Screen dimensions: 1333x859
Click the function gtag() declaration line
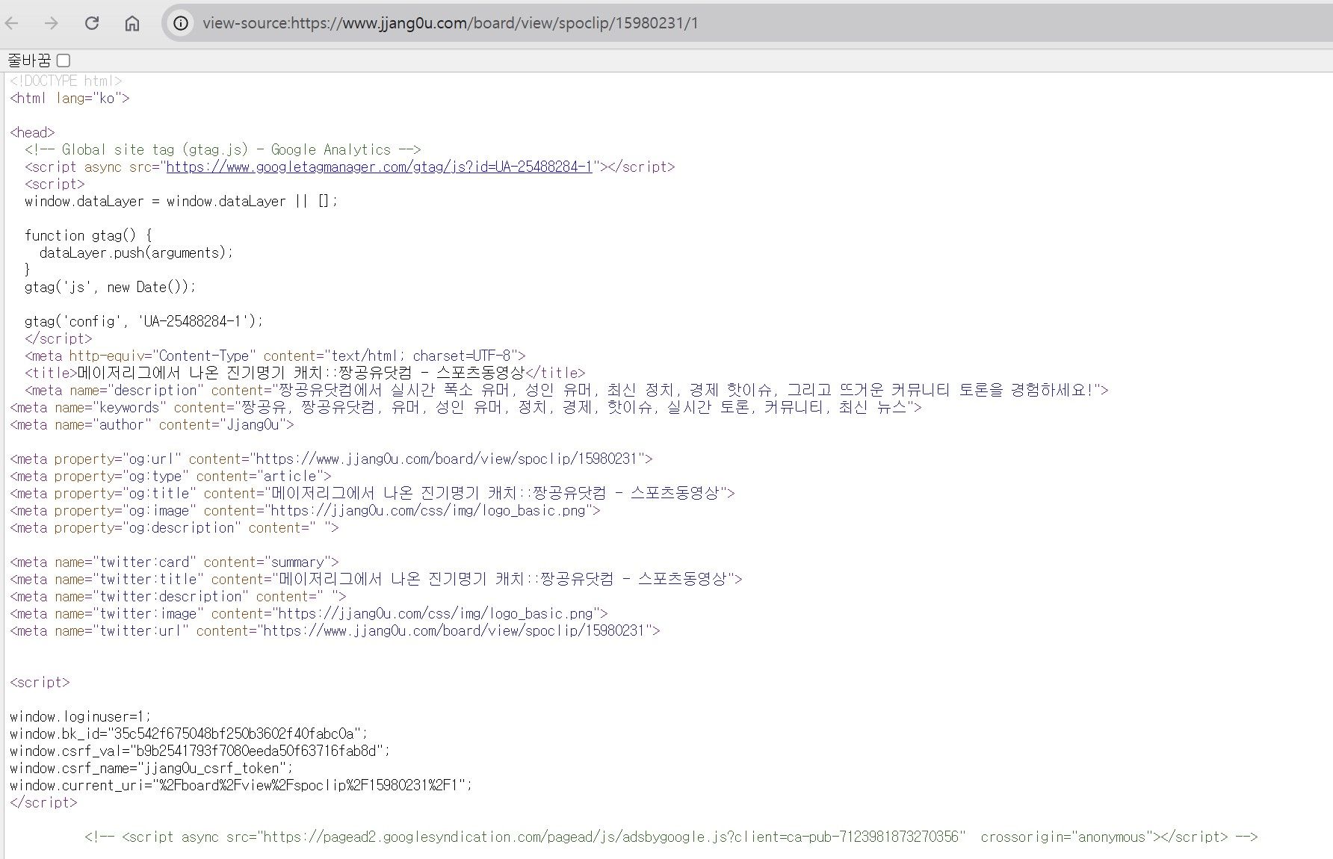(88, 235)
